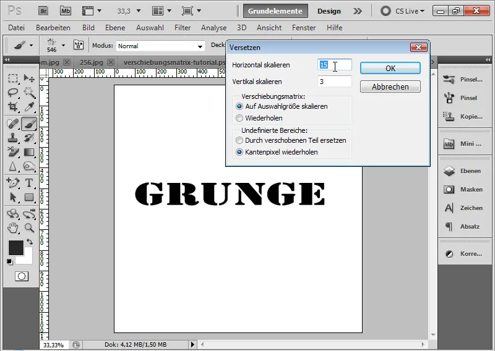The height and width of the screenshot is (351, 495).
Task: Select the Rectangular Marquee tool
Action: click(13, 78)
